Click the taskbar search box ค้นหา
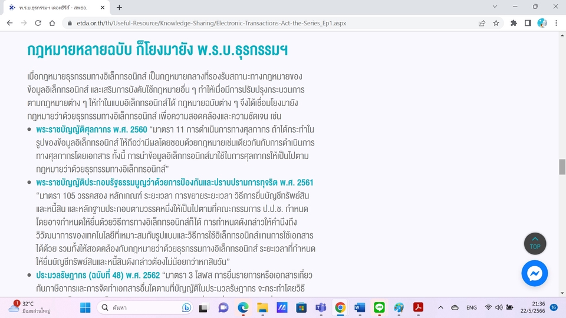 tap(144, 307)
